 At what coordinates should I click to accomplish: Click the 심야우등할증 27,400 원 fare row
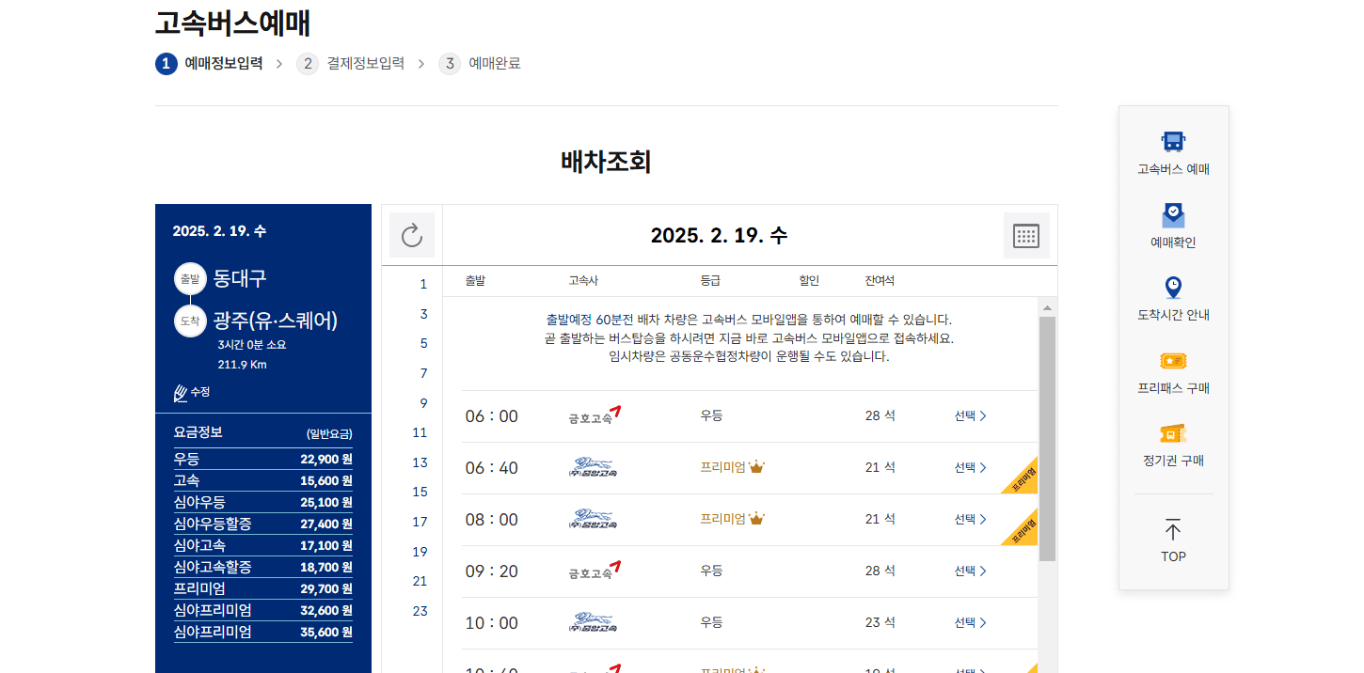click(x=263, y=524)
